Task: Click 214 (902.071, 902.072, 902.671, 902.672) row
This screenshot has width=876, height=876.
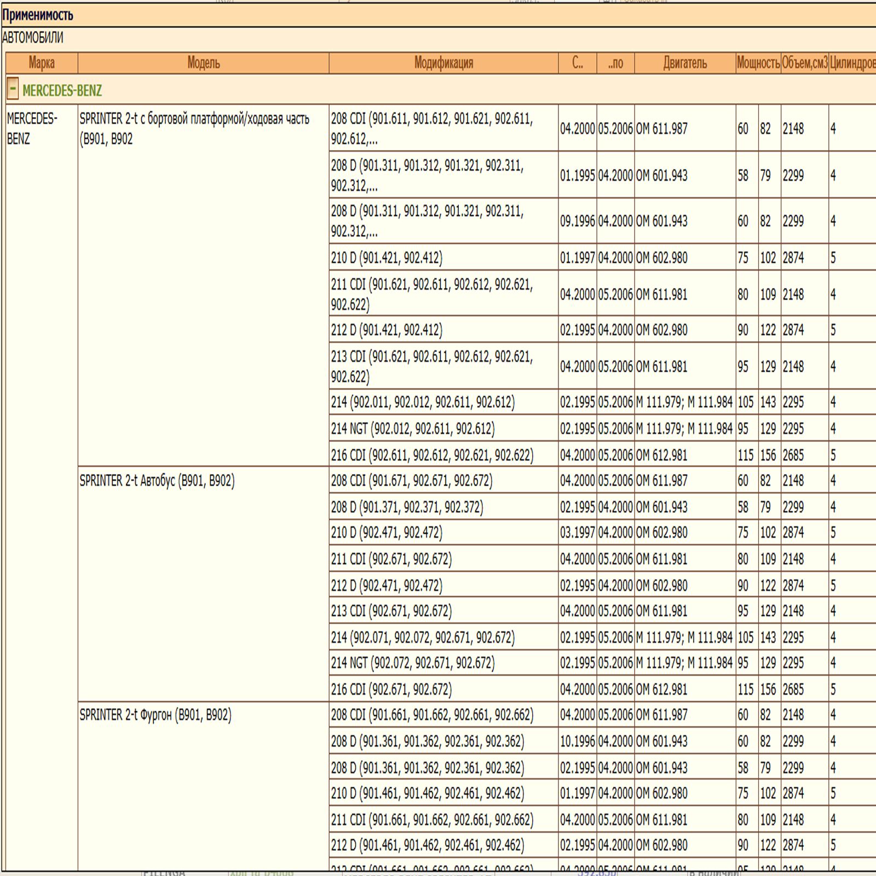Action: (x=422, y=637)
